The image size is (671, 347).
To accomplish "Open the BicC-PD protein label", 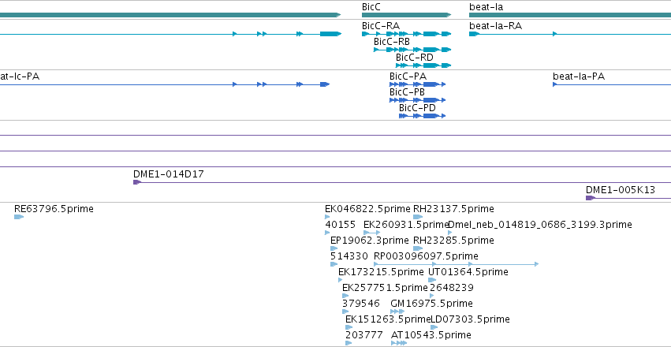I will tap(417, 108).
